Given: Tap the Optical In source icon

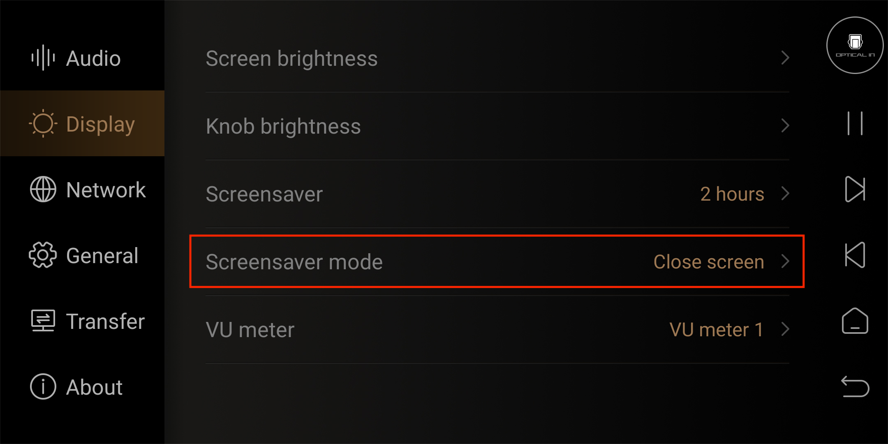Looking at the screenshot, I should (x=855, y=45).
